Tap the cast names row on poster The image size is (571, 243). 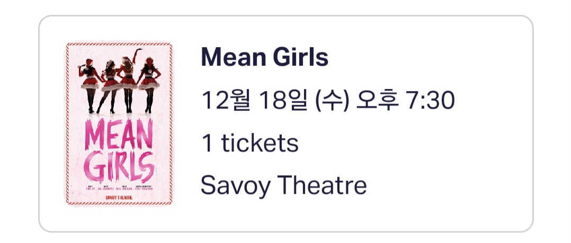119,188
